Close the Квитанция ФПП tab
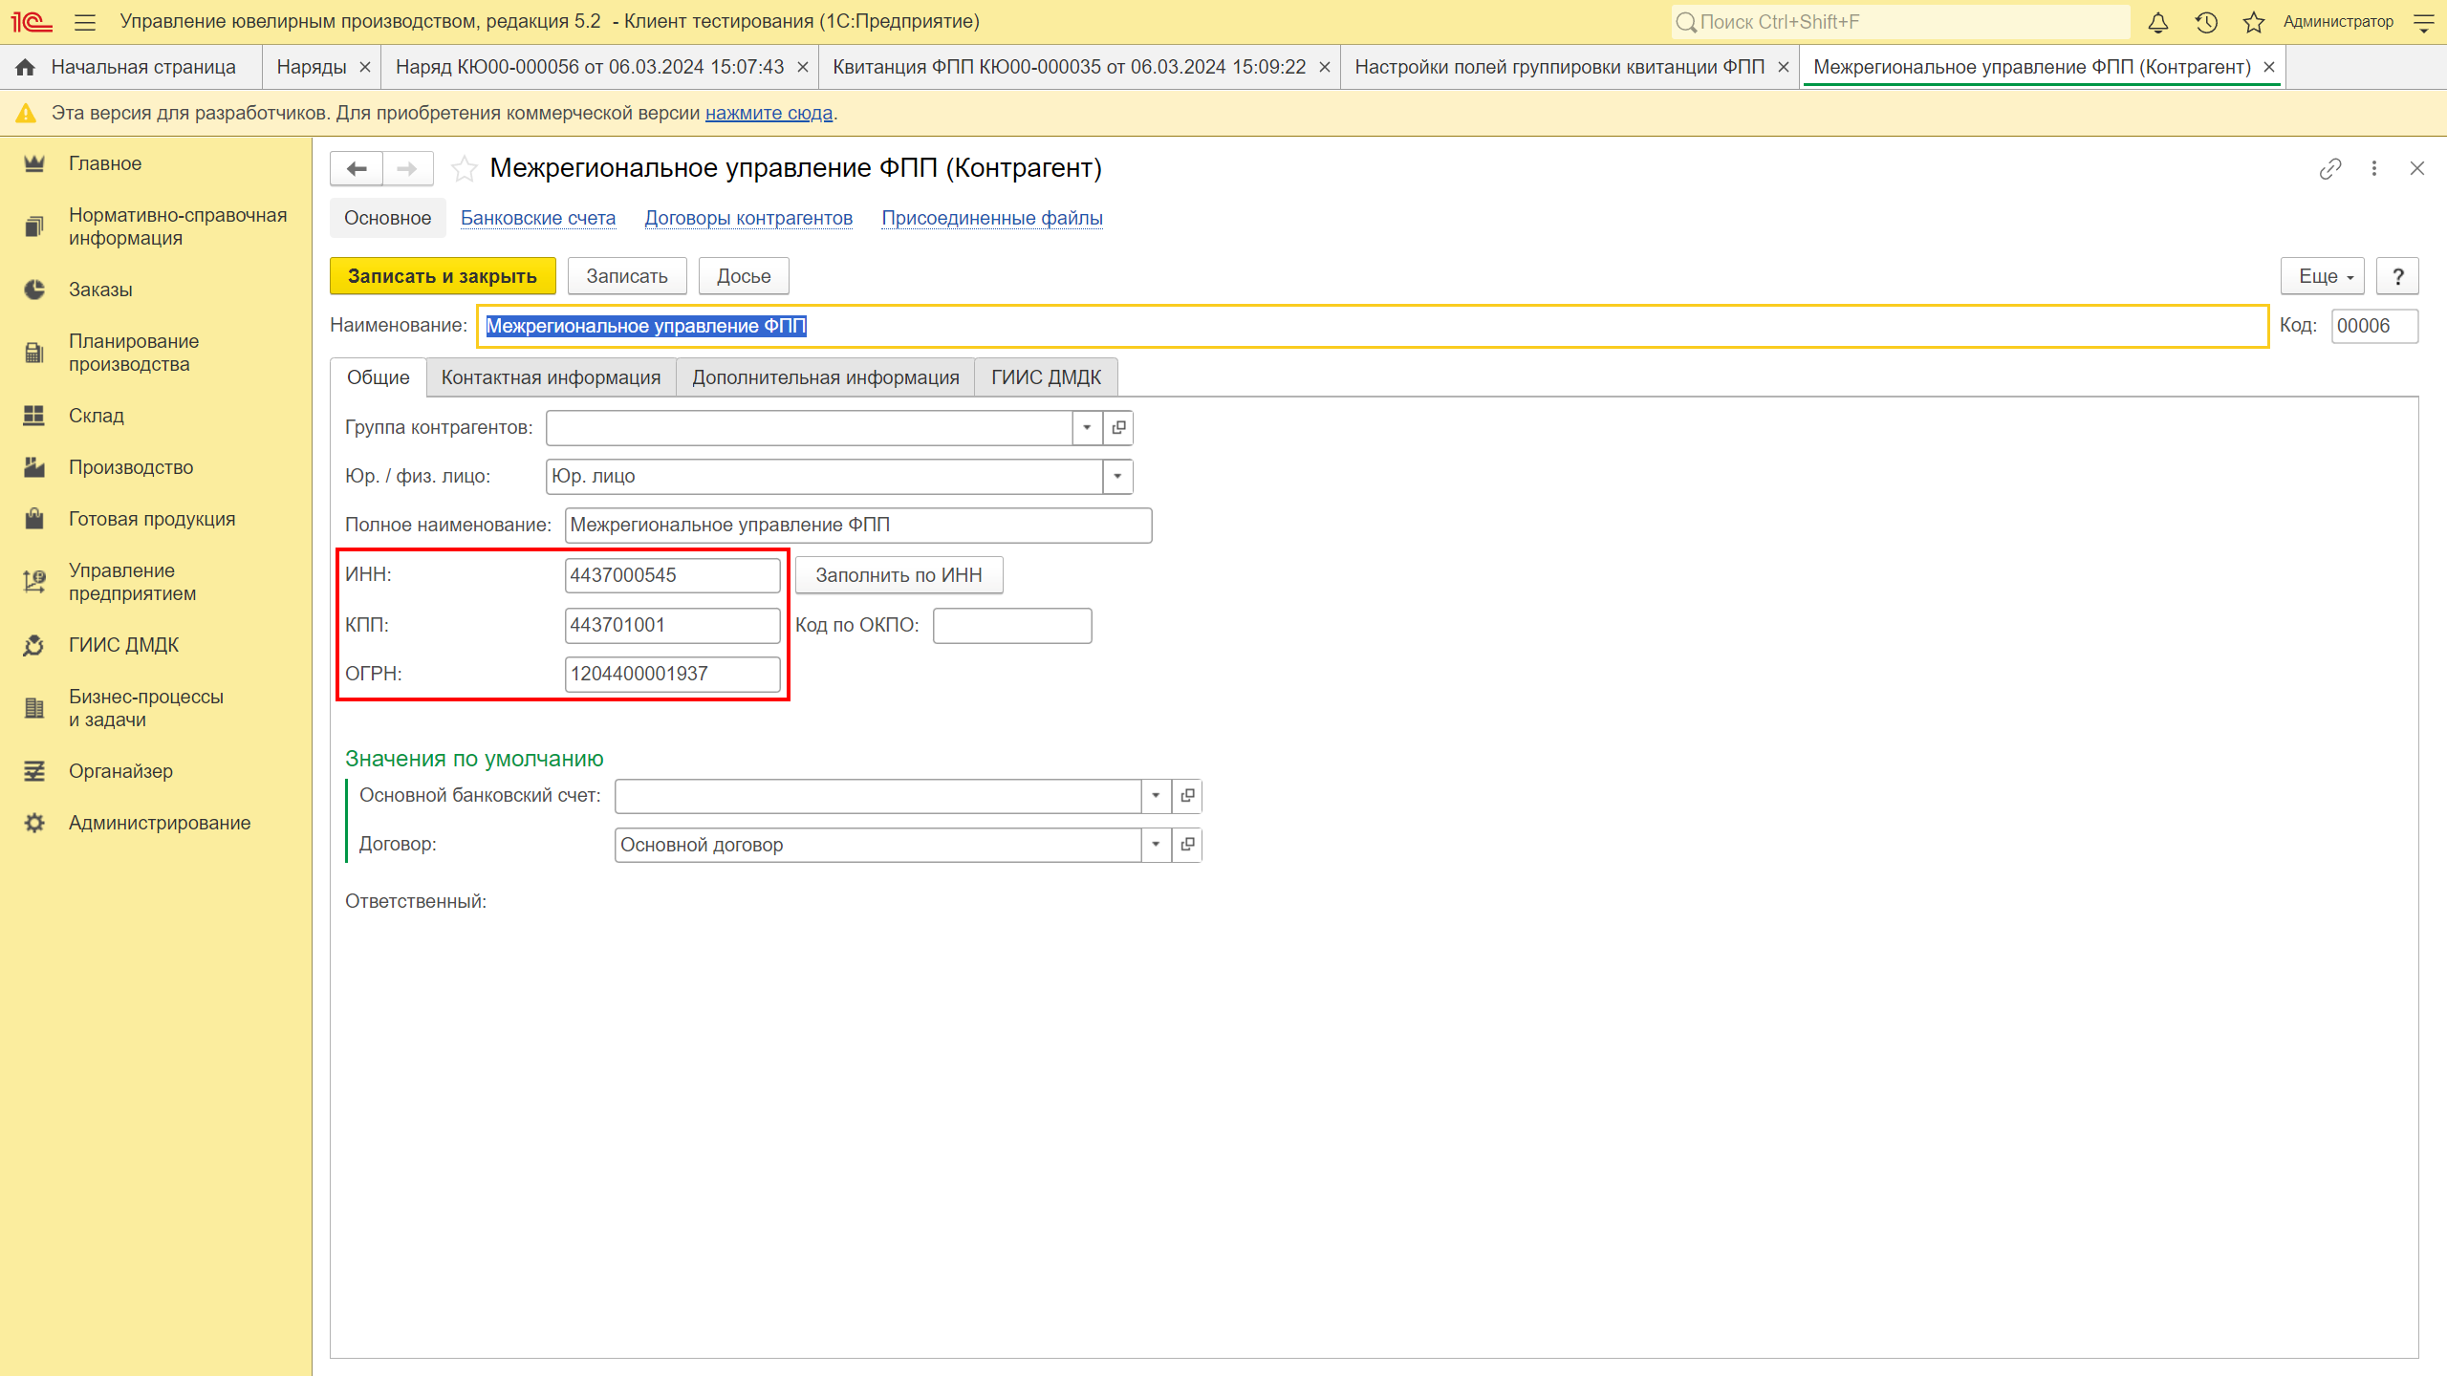 click(1325, 67)
